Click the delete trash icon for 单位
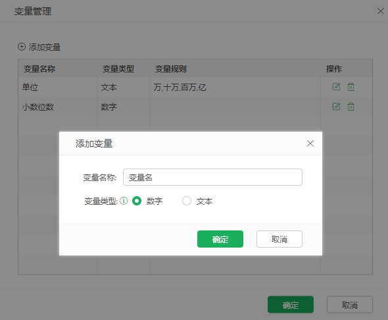 351,87
